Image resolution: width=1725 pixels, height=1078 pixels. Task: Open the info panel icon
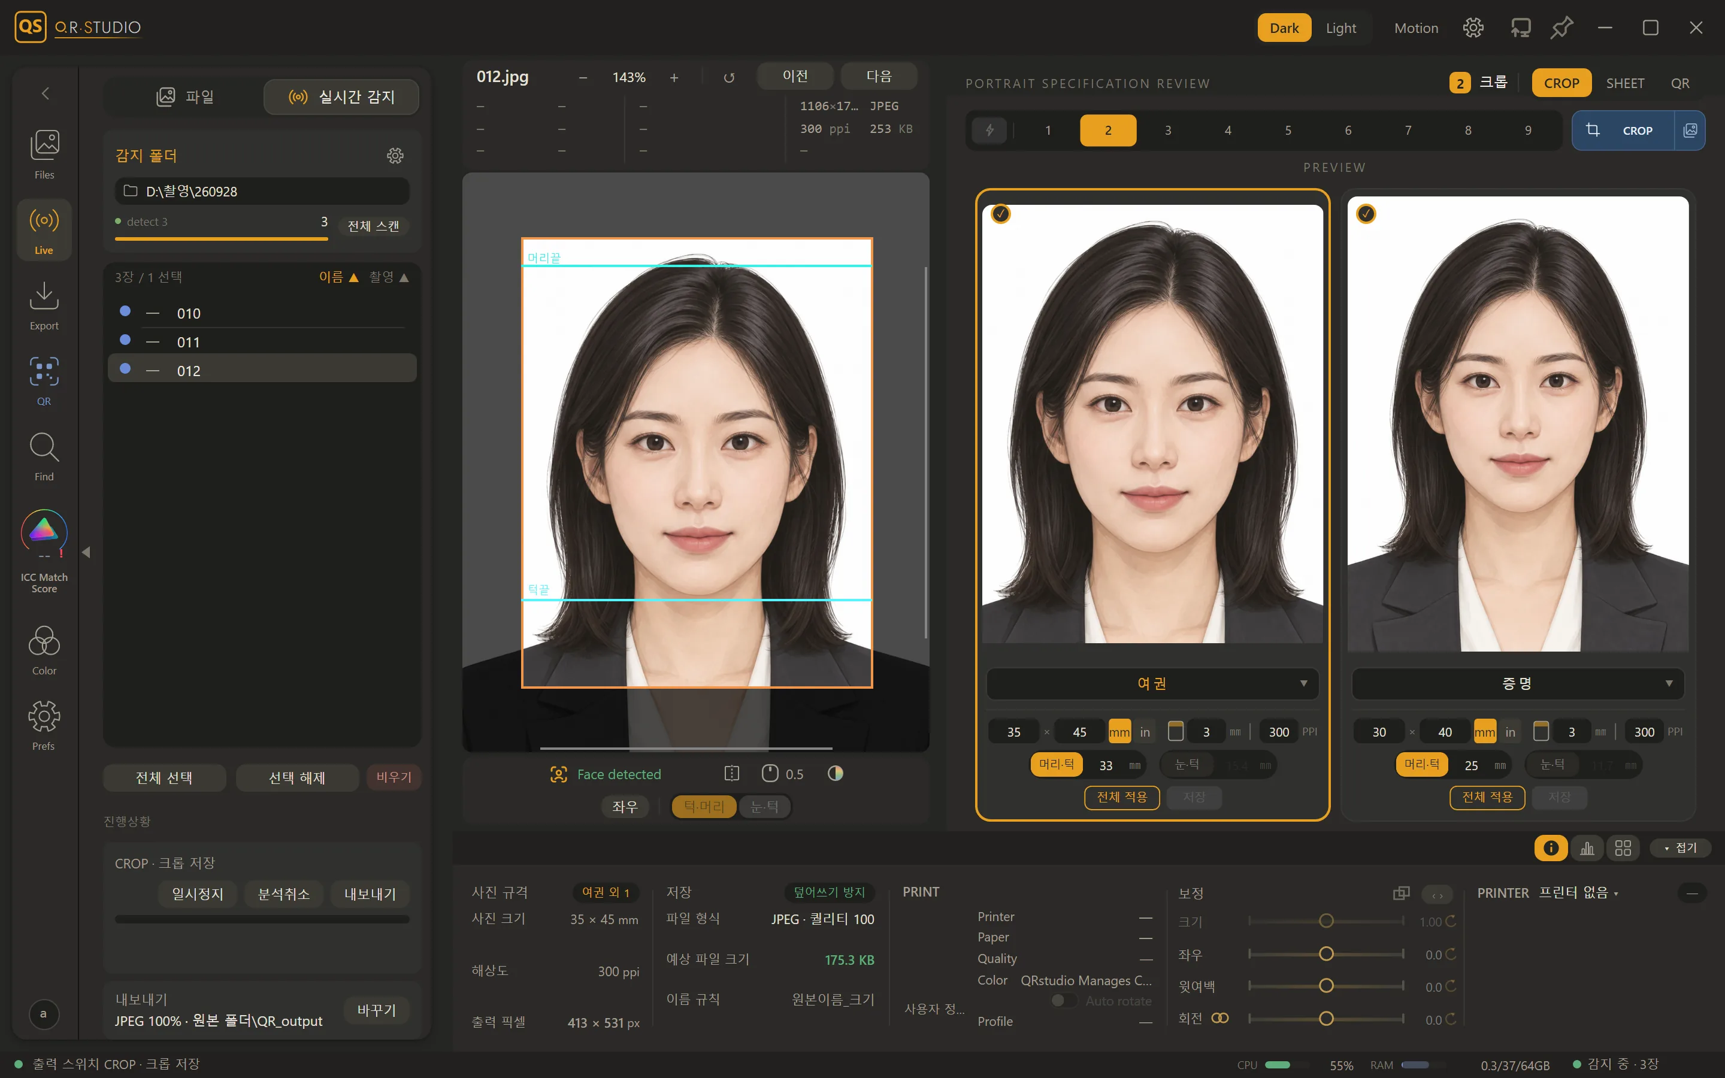[x=1550, y=847]
